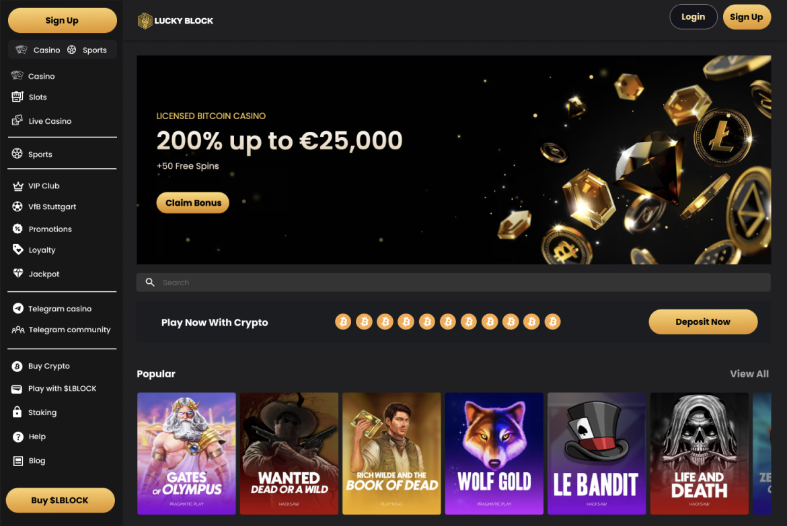Click into the game Search field

pyautogui.click(x=453, y=282)
